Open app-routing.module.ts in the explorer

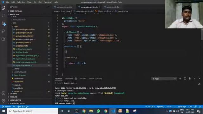[x=25, y=29]
